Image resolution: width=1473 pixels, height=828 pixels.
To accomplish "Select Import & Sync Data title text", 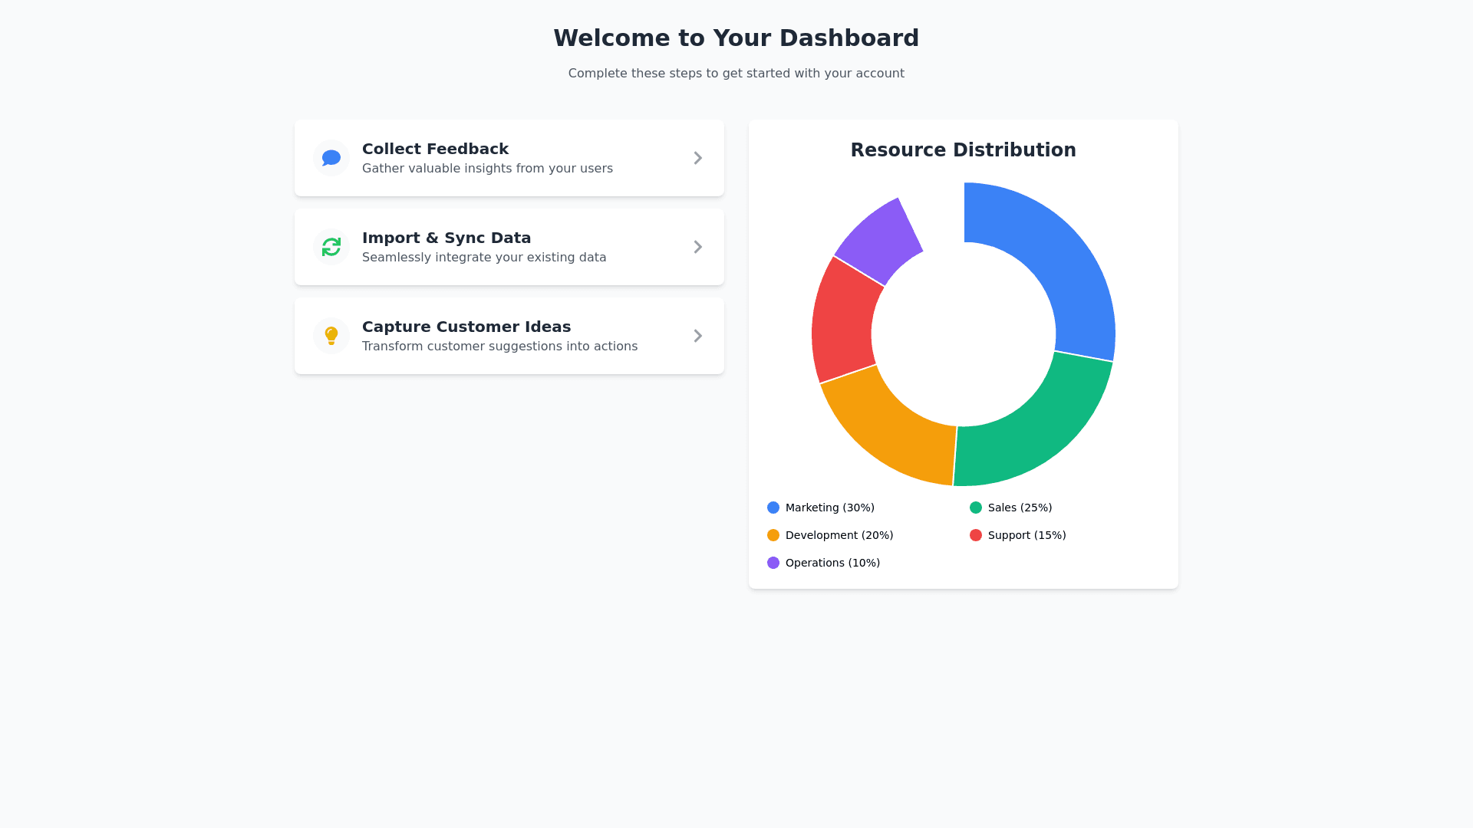I will [446, 238].
